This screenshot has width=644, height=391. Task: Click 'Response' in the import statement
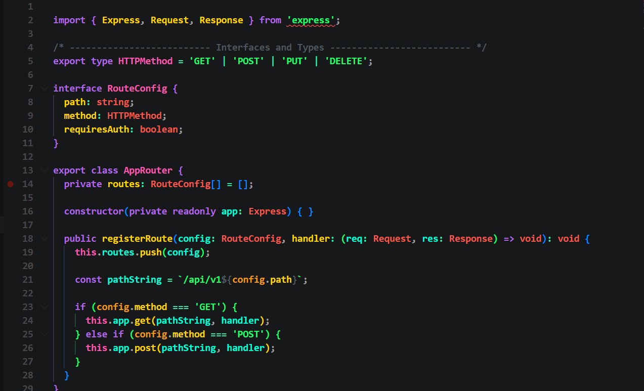221,20
